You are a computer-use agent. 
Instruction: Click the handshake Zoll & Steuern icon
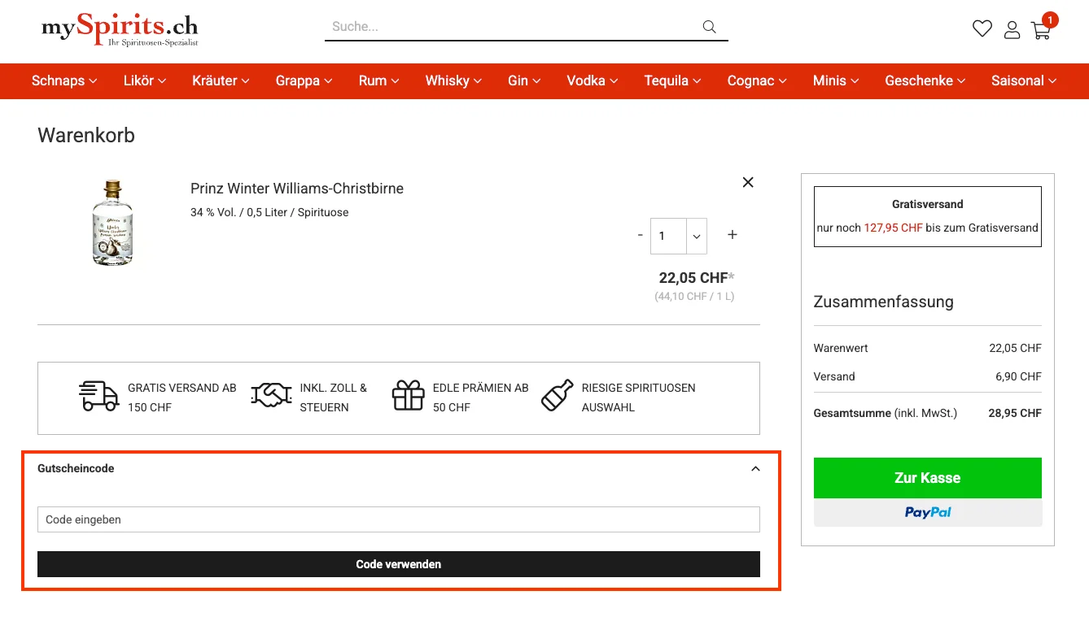tap(270, 396)
